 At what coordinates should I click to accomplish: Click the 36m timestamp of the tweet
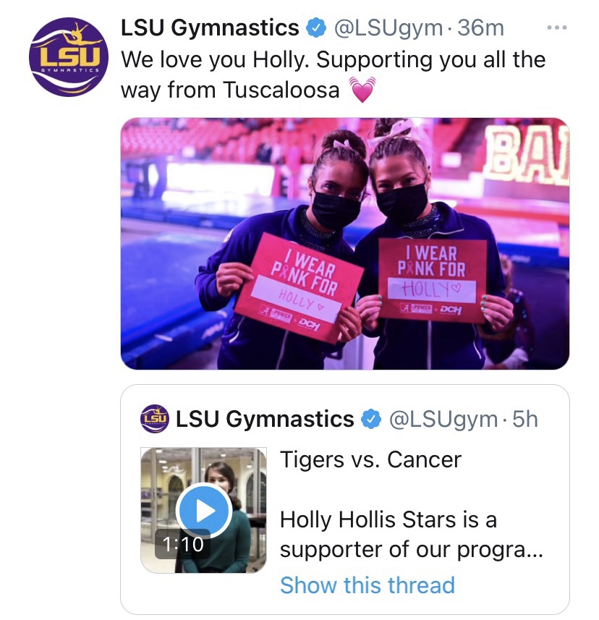point(481,28)
